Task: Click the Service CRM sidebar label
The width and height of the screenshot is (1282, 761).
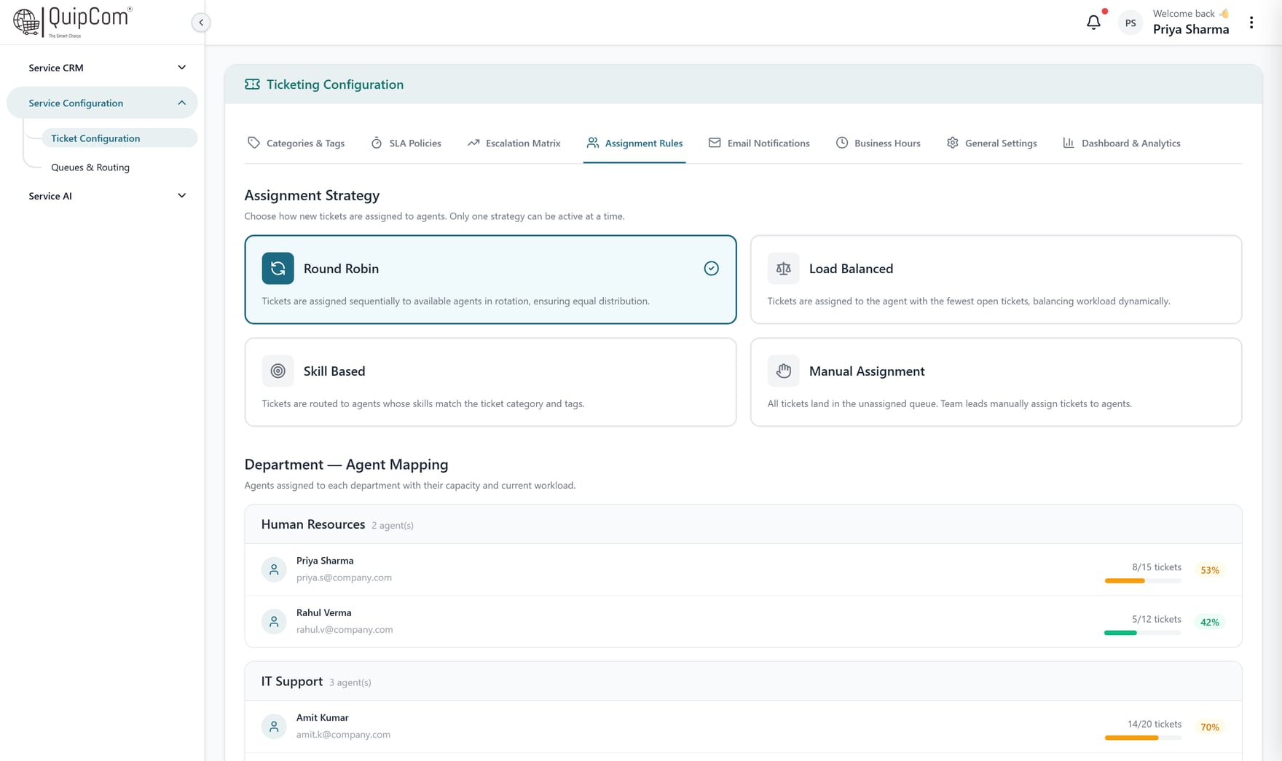Action: (56, 68)
